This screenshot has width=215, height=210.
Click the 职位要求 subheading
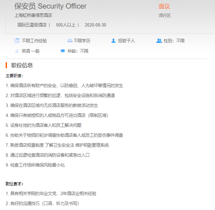15,184
